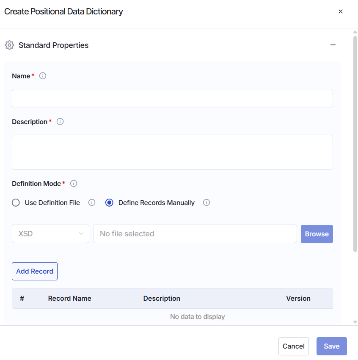Click the dialog's vertical scrollbar thumb

tap(355, 144)
